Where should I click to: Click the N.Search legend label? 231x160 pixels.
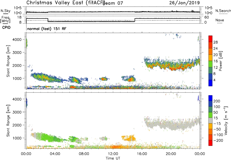click(x=223, y=11)
